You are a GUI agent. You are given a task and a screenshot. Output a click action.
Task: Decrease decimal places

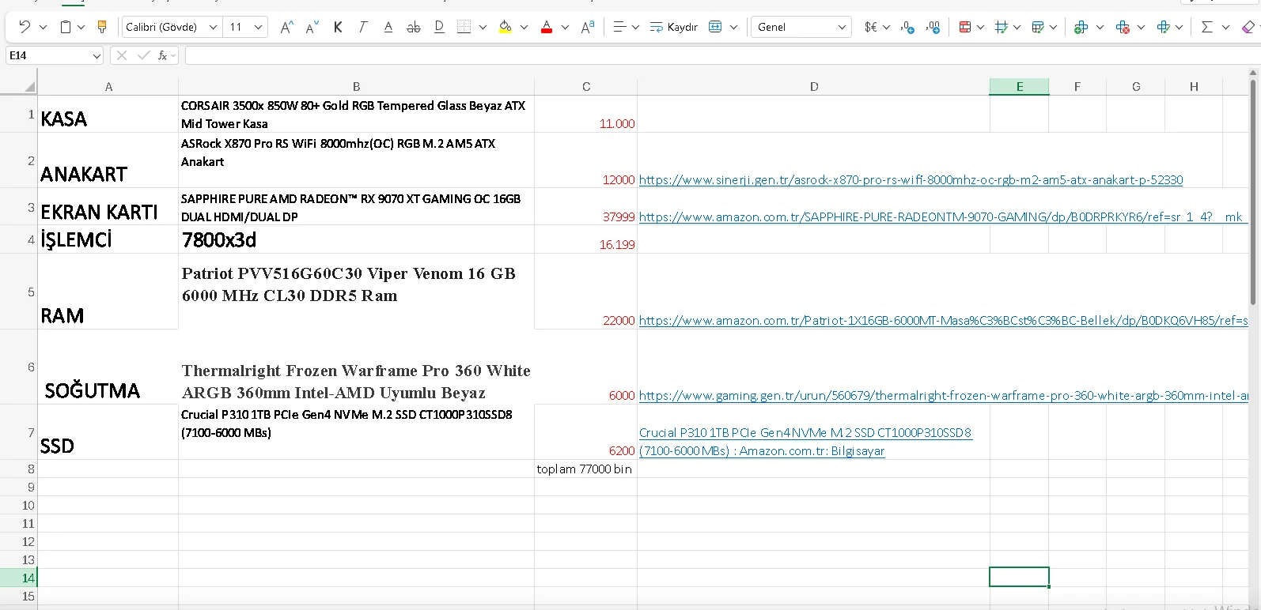click(x=908, y=27)
